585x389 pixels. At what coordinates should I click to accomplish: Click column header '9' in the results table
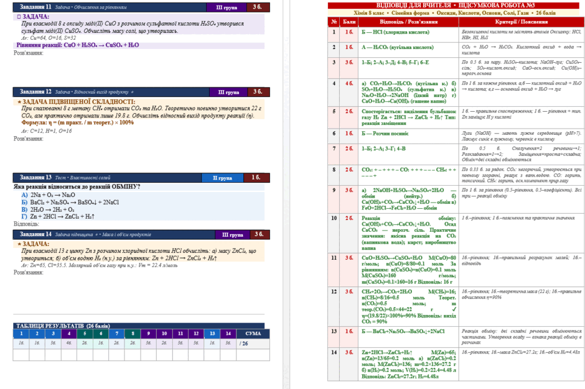pyautogui.click(x=149, y=334)
